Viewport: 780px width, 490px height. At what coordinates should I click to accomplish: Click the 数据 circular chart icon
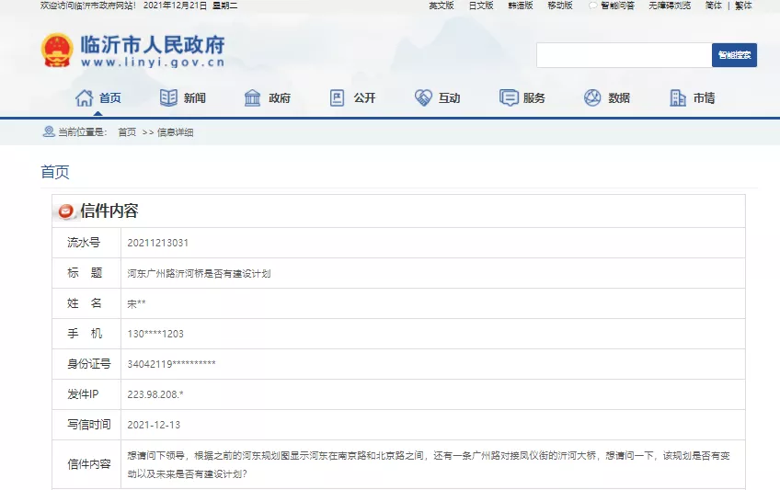592,97
